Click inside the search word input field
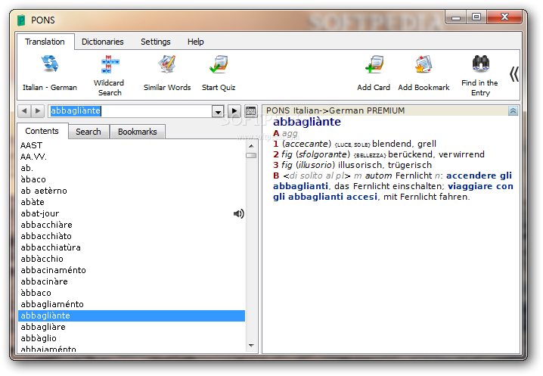Screen dimensions: 543x376 [x=130, y=111]
